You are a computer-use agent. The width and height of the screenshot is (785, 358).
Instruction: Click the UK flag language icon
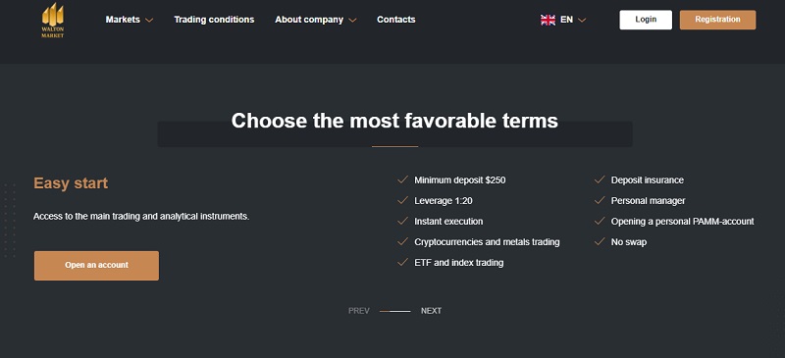click(548, 20)
